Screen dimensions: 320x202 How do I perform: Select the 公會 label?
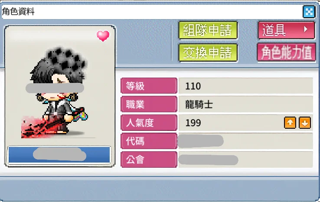pyautogui.click(x=149, y=160)
